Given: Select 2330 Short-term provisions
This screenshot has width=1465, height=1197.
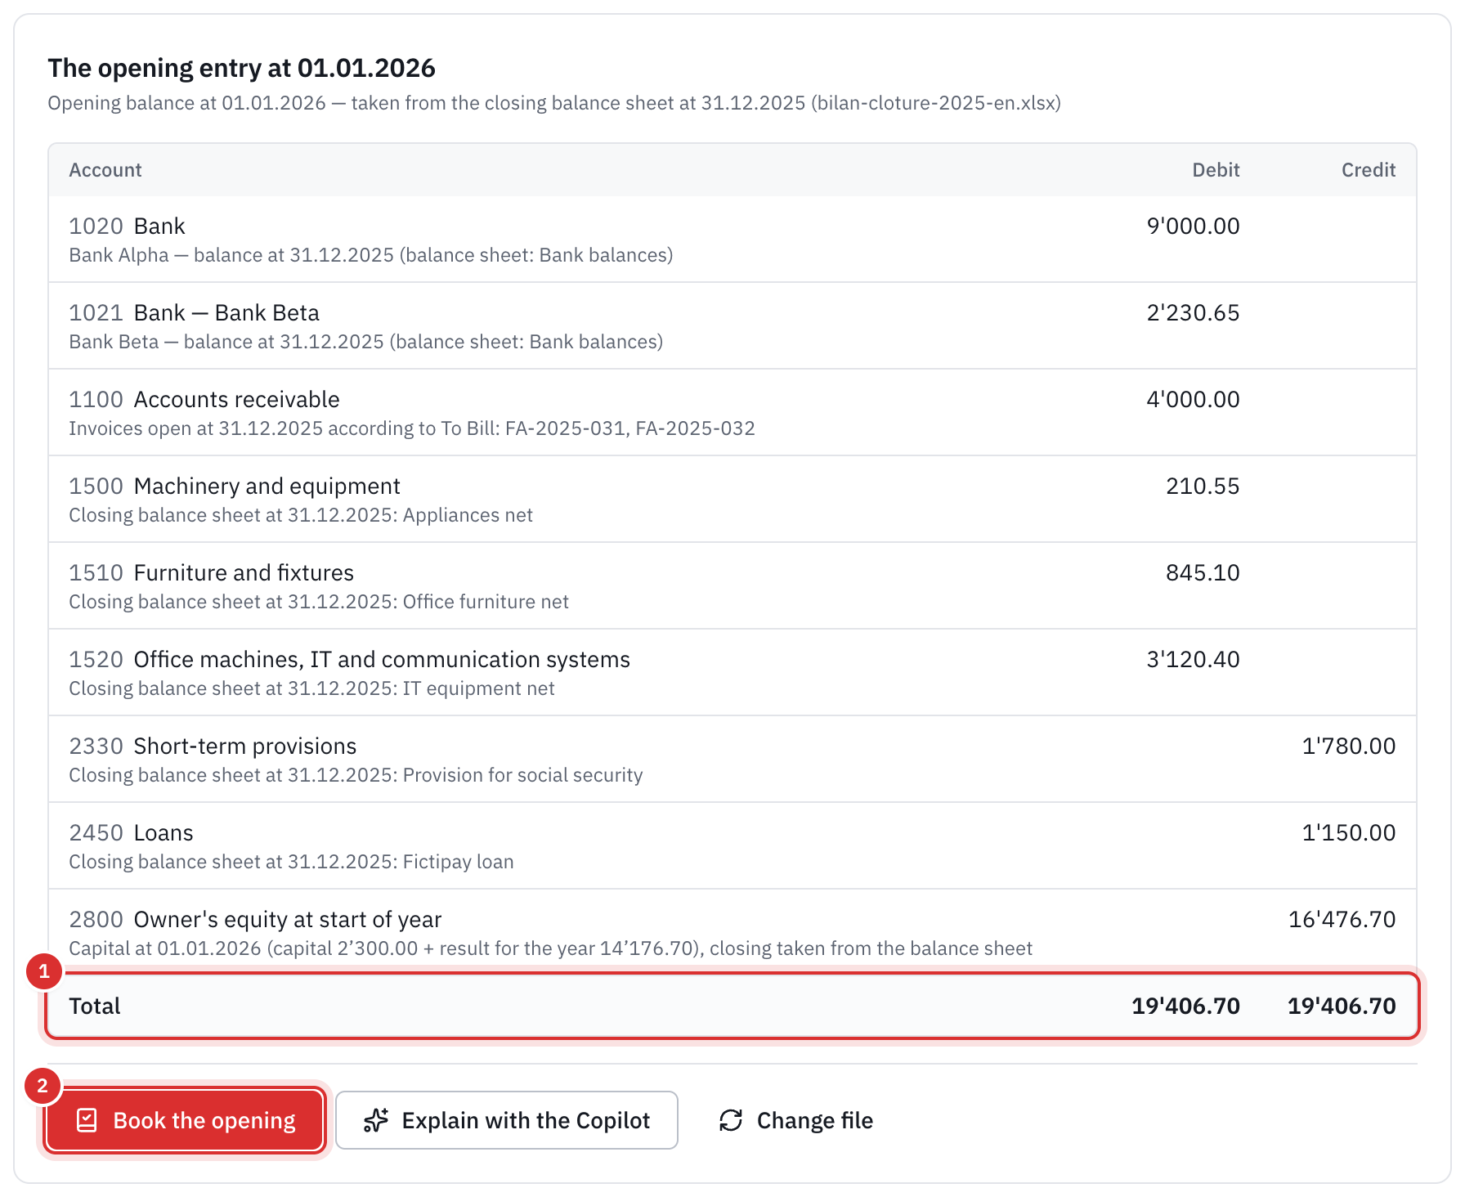Looking at the screenshot, I should [x=732, y=759].
